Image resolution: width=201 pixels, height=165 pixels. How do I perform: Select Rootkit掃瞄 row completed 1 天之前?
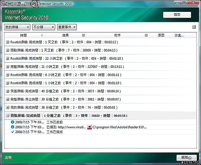[x=100, y=42]
